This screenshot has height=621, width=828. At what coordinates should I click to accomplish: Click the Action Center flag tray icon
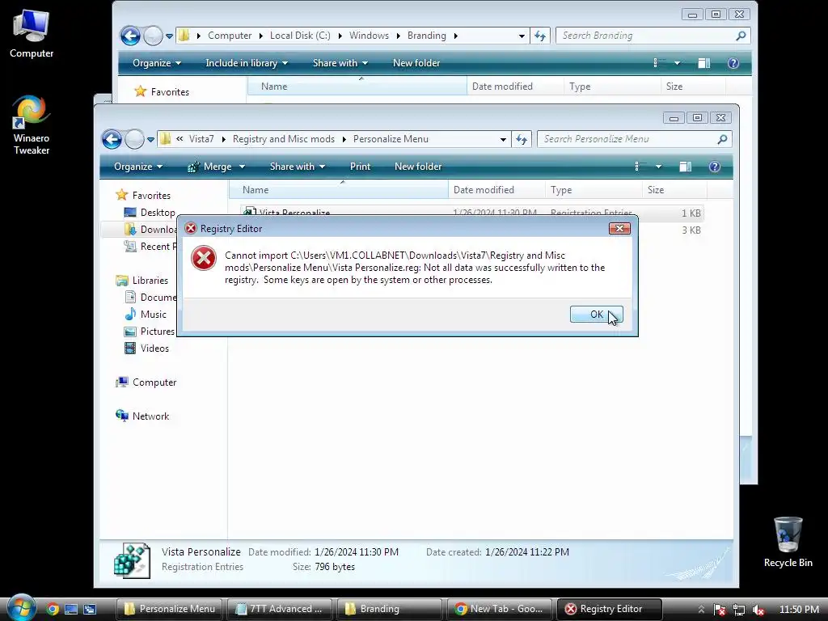[x=719, y=610]
